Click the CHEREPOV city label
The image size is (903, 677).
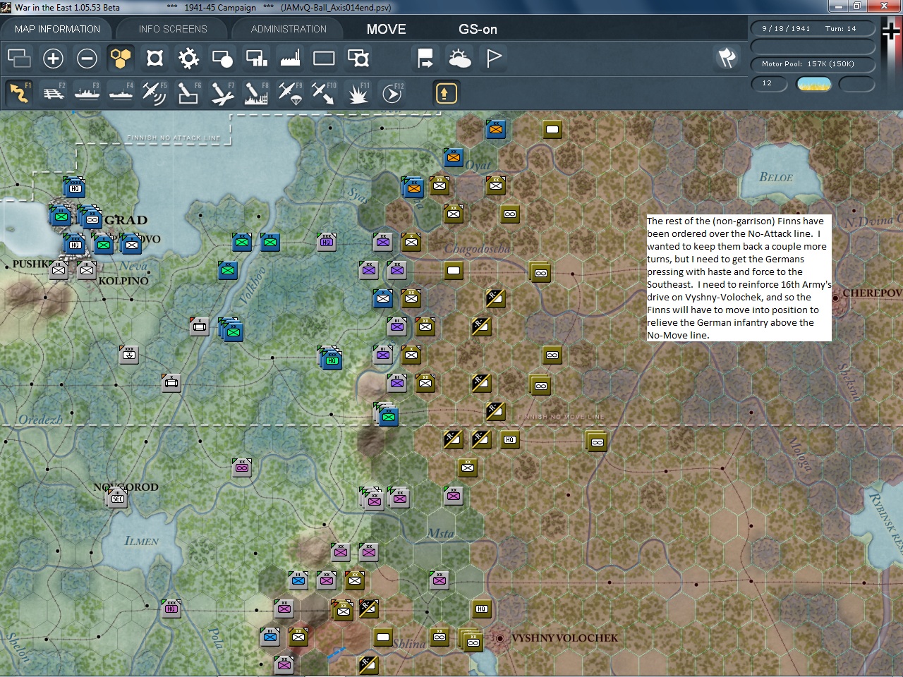[872, 293]
